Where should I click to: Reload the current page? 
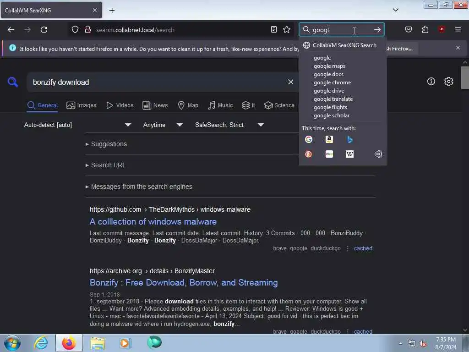(44, 30)
